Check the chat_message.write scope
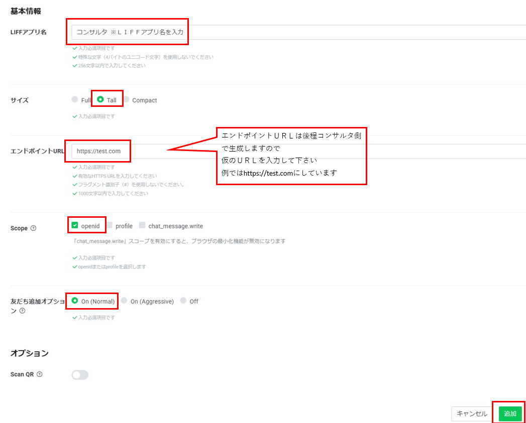This screenshot has width=526, height=423. 142,225
